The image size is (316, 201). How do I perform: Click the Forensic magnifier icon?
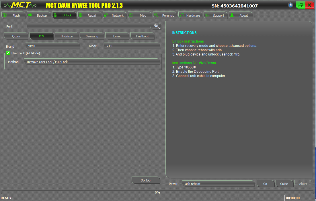tap(157, 15)
